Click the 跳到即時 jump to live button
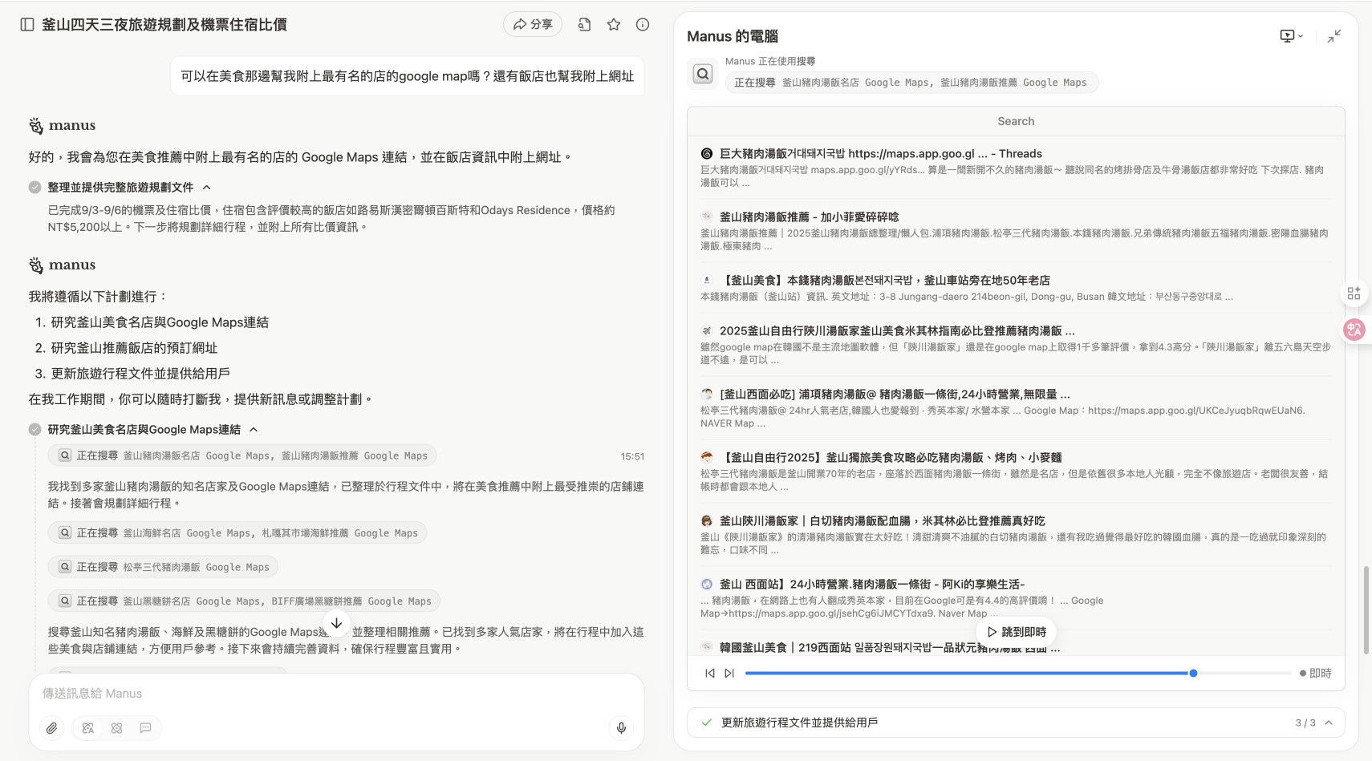 [1017, 632]
